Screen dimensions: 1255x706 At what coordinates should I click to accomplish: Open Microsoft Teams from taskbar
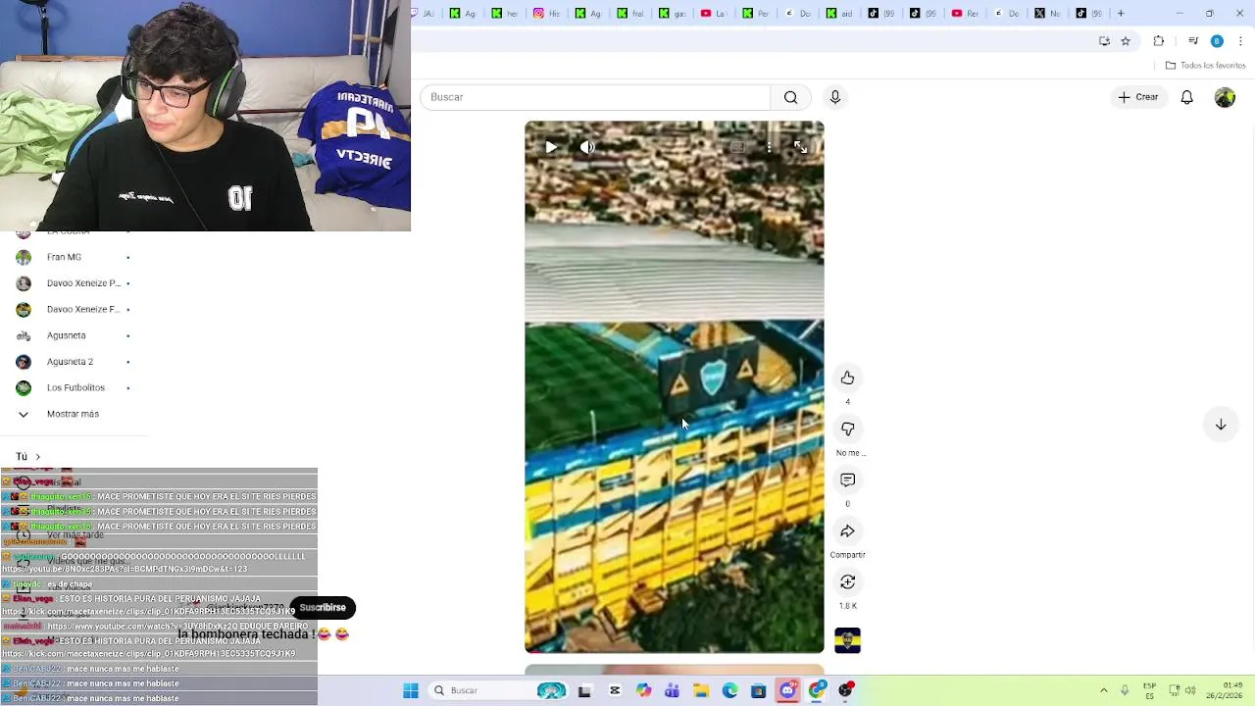[x=672, y=690]
